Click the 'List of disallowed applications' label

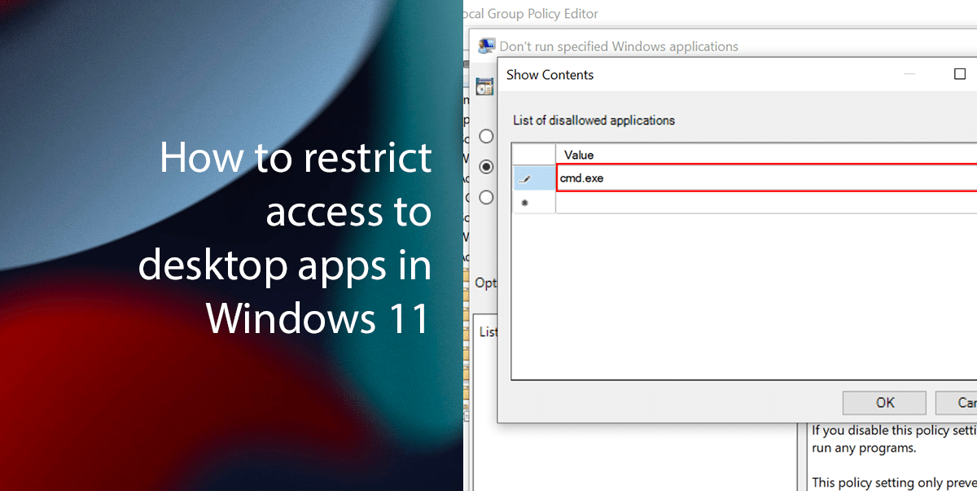[x=594, y=120]
